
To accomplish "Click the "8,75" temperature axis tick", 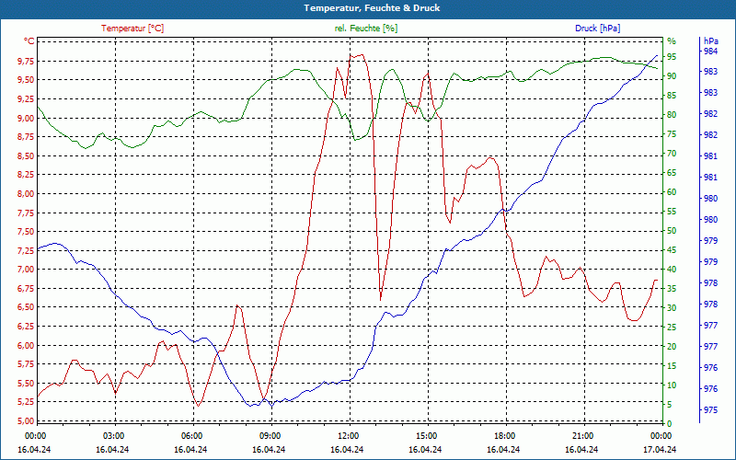I will point(27,136).
